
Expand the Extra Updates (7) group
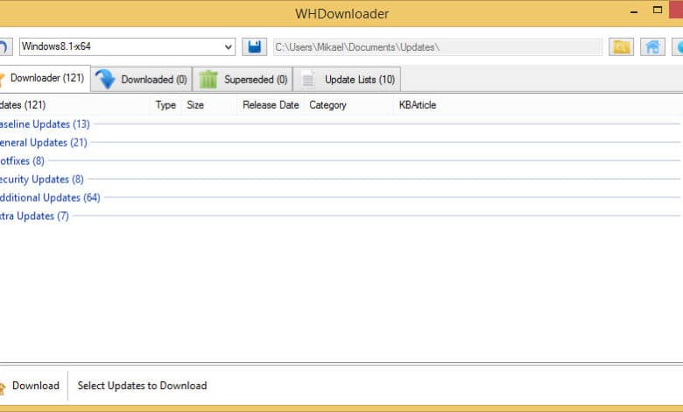tap(34, 216)
